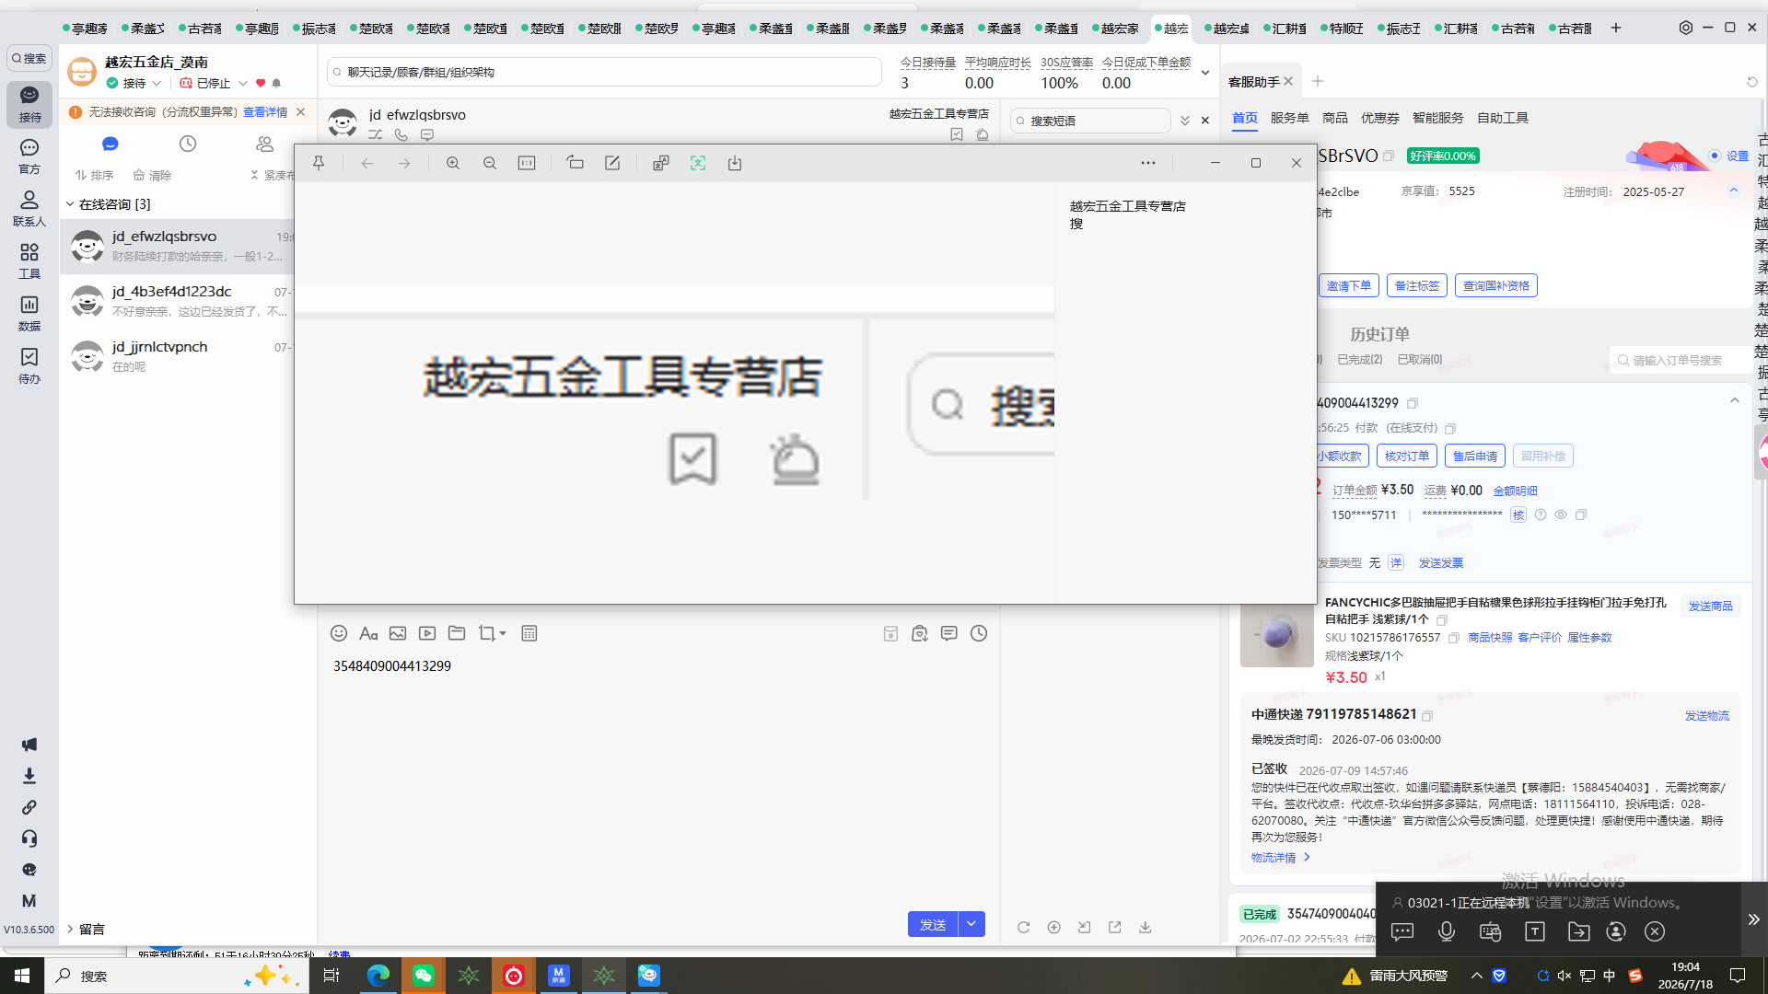This screenshot has height=994, width=1768.
Task: Open the headset support icon in sidebar
Action: point(29,838)
